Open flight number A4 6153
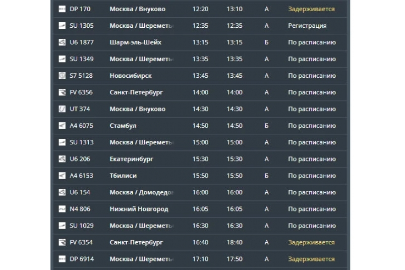Viewport: 405px width, 270px height. (x=81, y=176)
